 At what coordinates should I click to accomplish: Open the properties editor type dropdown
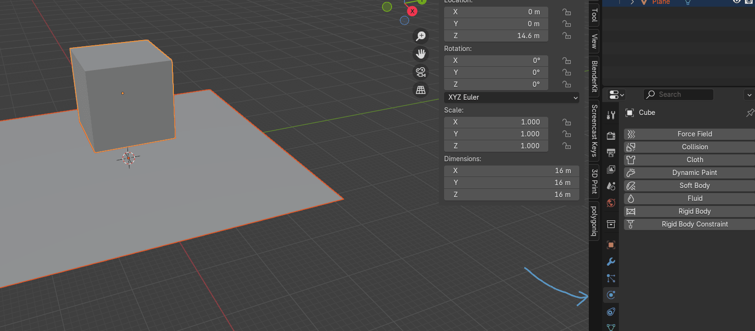click(617, 95)
